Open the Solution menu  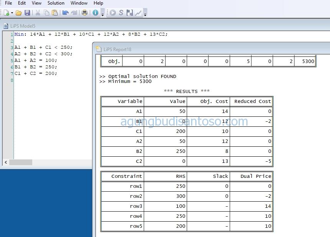click(56, 3)
